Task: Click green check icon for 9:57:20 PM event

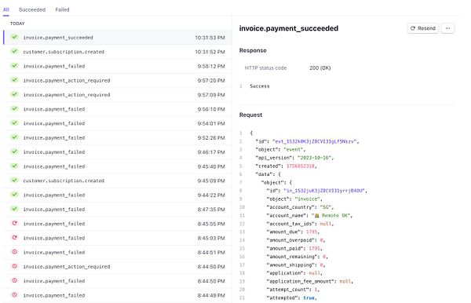Action: pos(14,80)
